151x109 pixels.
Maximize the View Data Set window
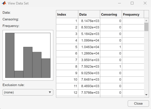click(x=132, y=3)
